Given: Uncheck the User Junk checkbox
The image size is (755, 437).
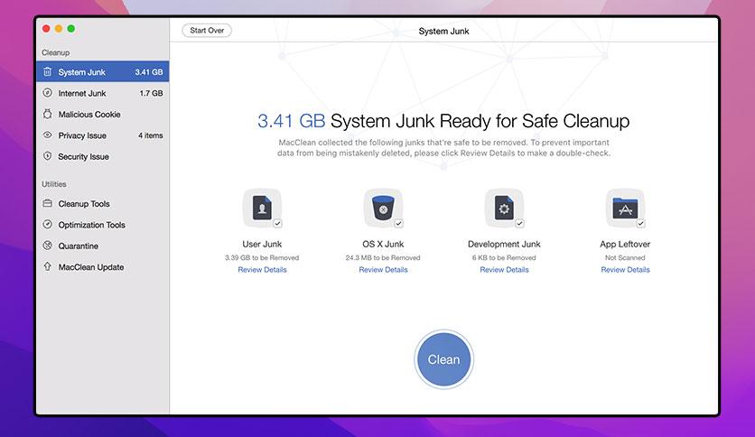Looking at the screenshot, I should 278,223.
